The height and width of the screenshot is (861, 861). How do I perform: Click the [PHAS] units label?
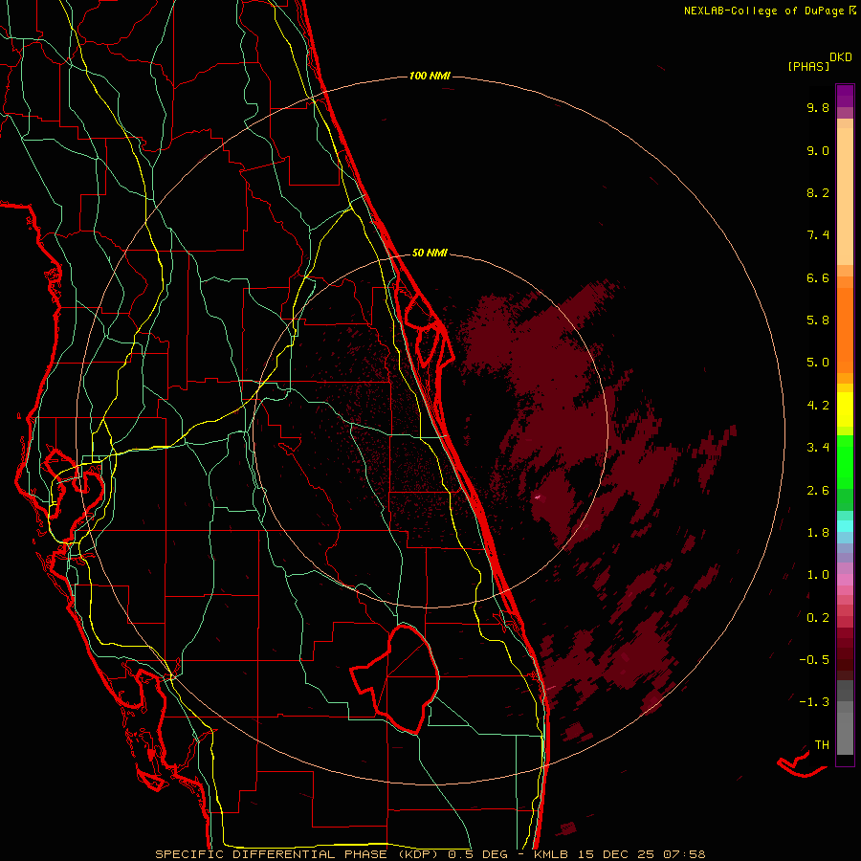coord(808,66)
